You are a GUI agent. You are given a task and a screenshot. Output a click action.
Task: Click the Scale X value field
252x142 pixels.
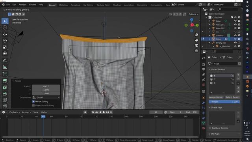46,86
